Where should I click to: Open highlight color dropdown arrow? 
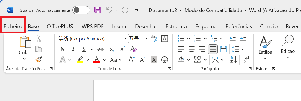[88, 60]
